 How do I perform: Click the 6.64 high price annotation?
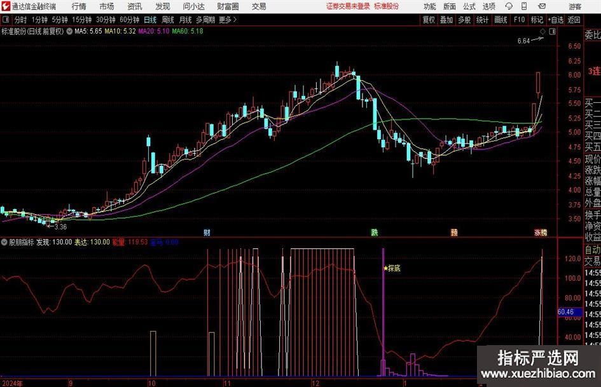[x=523, y=41]
